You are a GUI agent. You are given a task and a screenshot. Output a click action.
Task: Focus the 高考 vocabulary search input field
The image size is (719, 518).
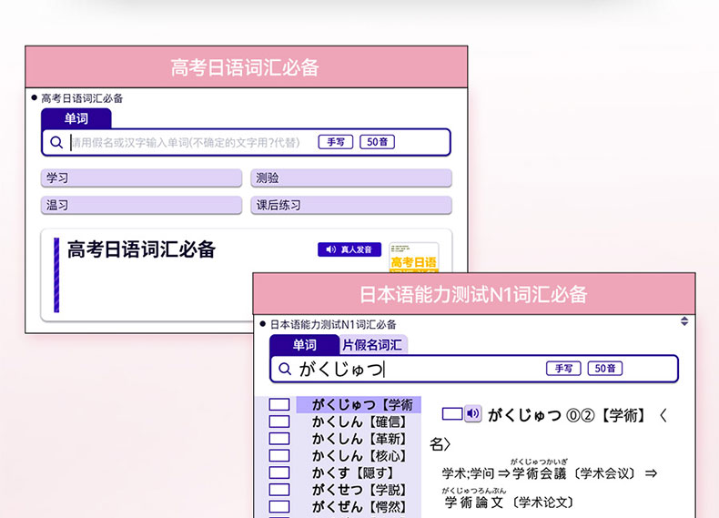click(191, 142)
